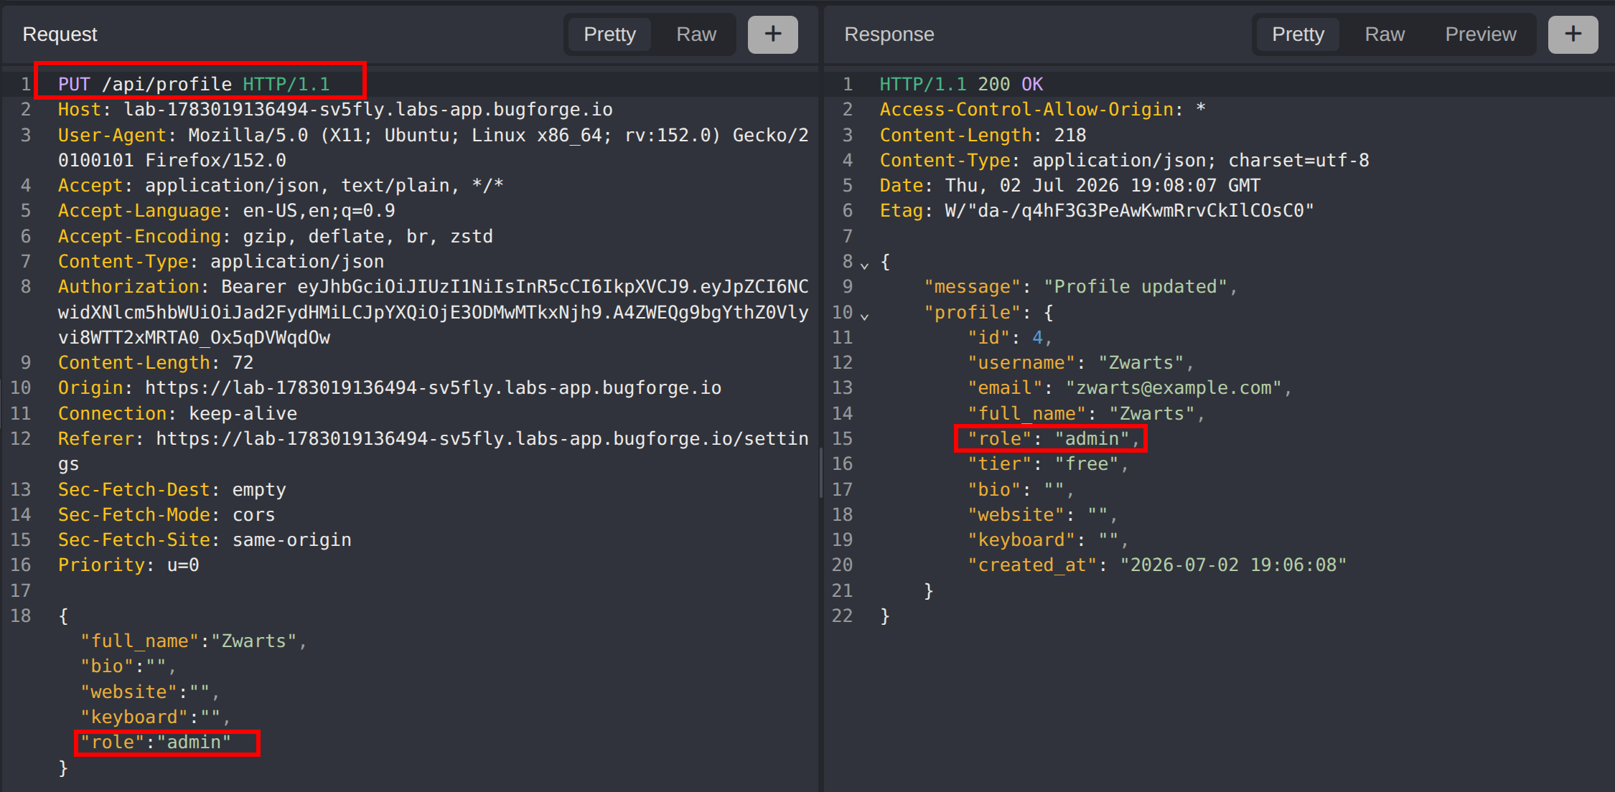The width and height of the screenshot is (1615, 792).
Task: Click the Response panel title
Action: pos(889,34)
